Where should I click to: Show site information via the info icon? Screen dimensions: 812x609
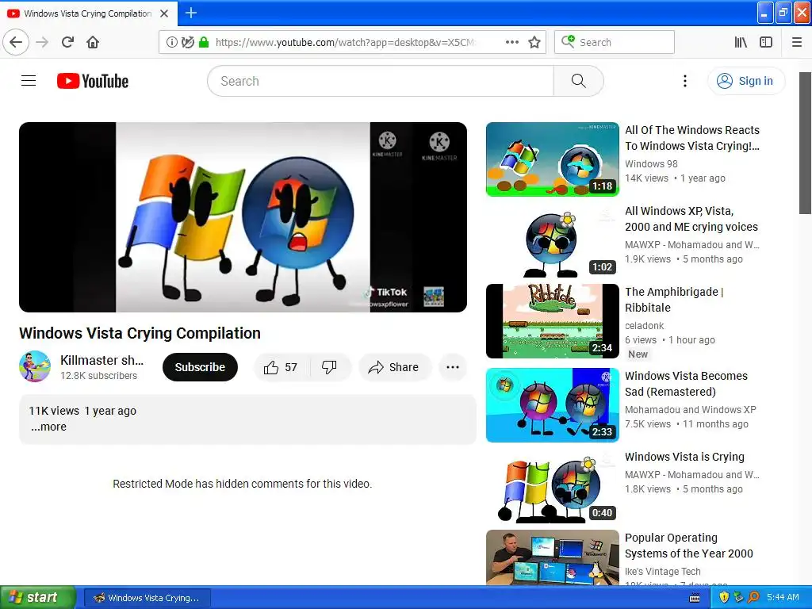pos(171,42)
